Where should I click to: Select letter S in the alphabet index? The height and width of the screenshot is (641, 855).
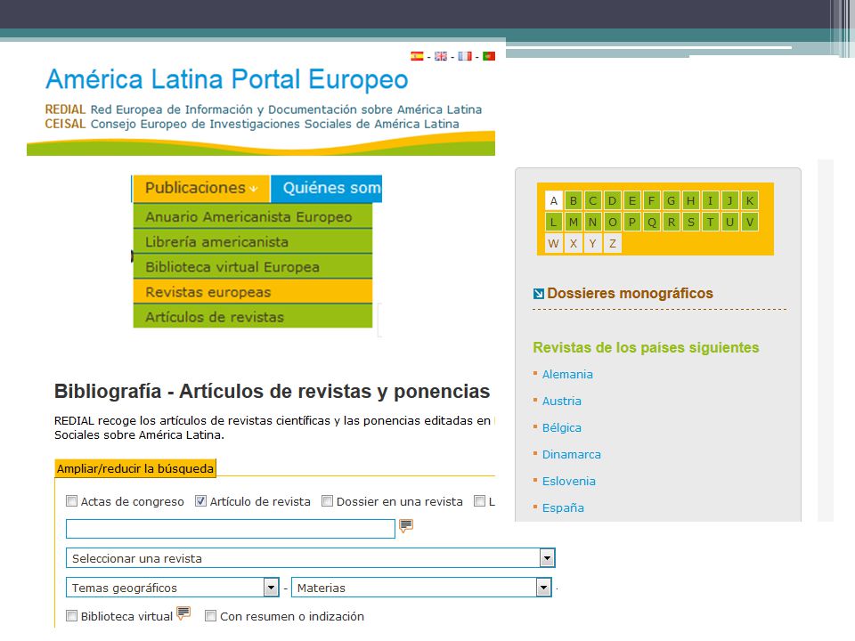tap(691, 222)
